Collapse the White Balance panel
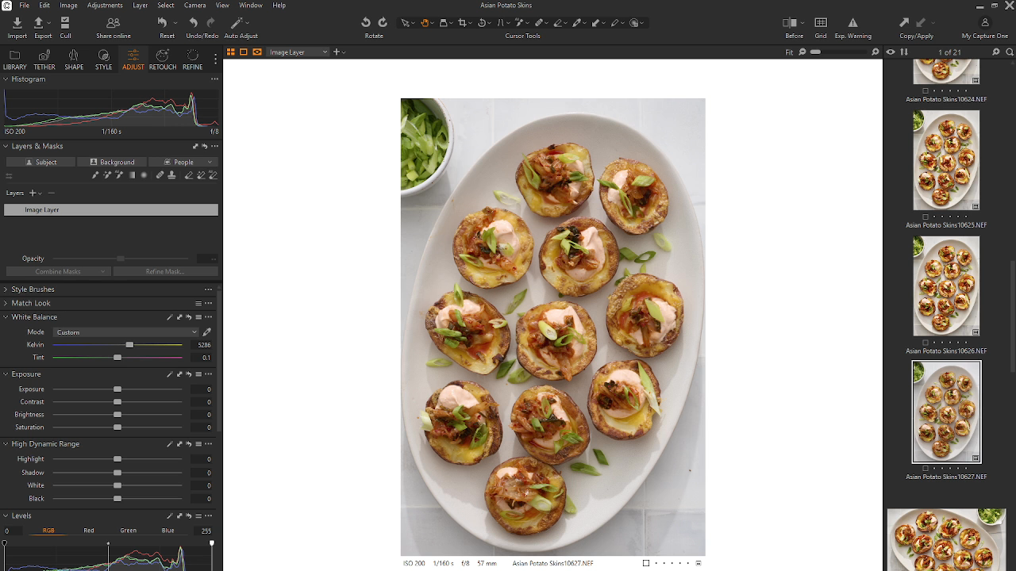 click(x=6, y=317)
